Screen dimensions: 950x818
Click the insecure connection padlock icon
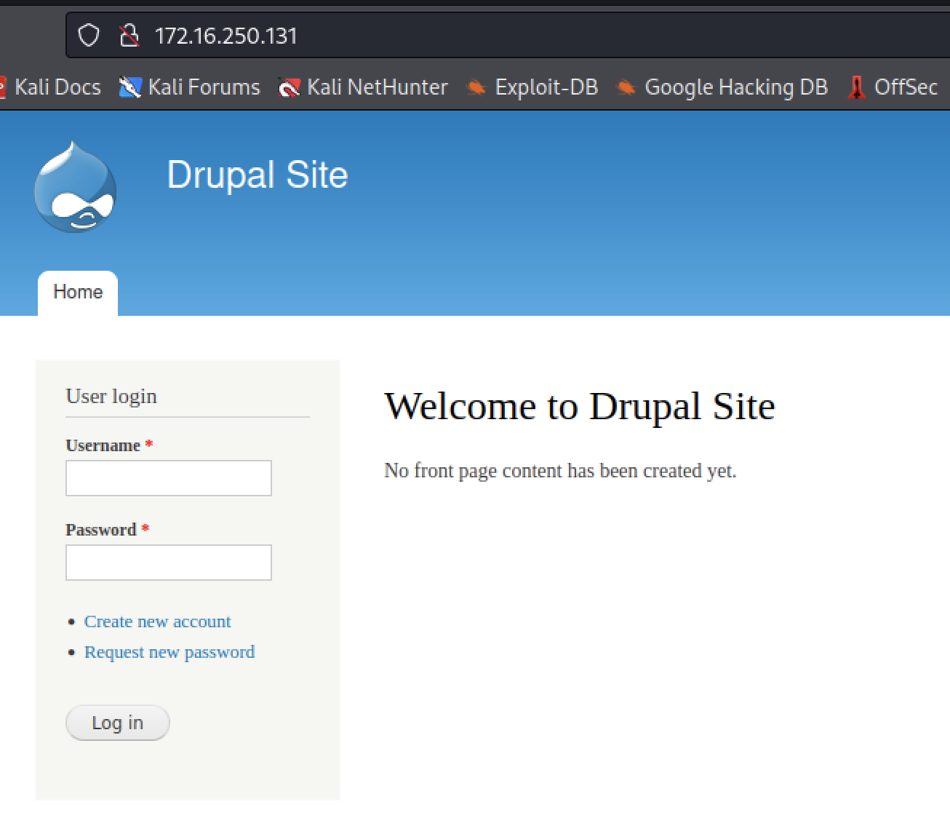coord(129,35)
